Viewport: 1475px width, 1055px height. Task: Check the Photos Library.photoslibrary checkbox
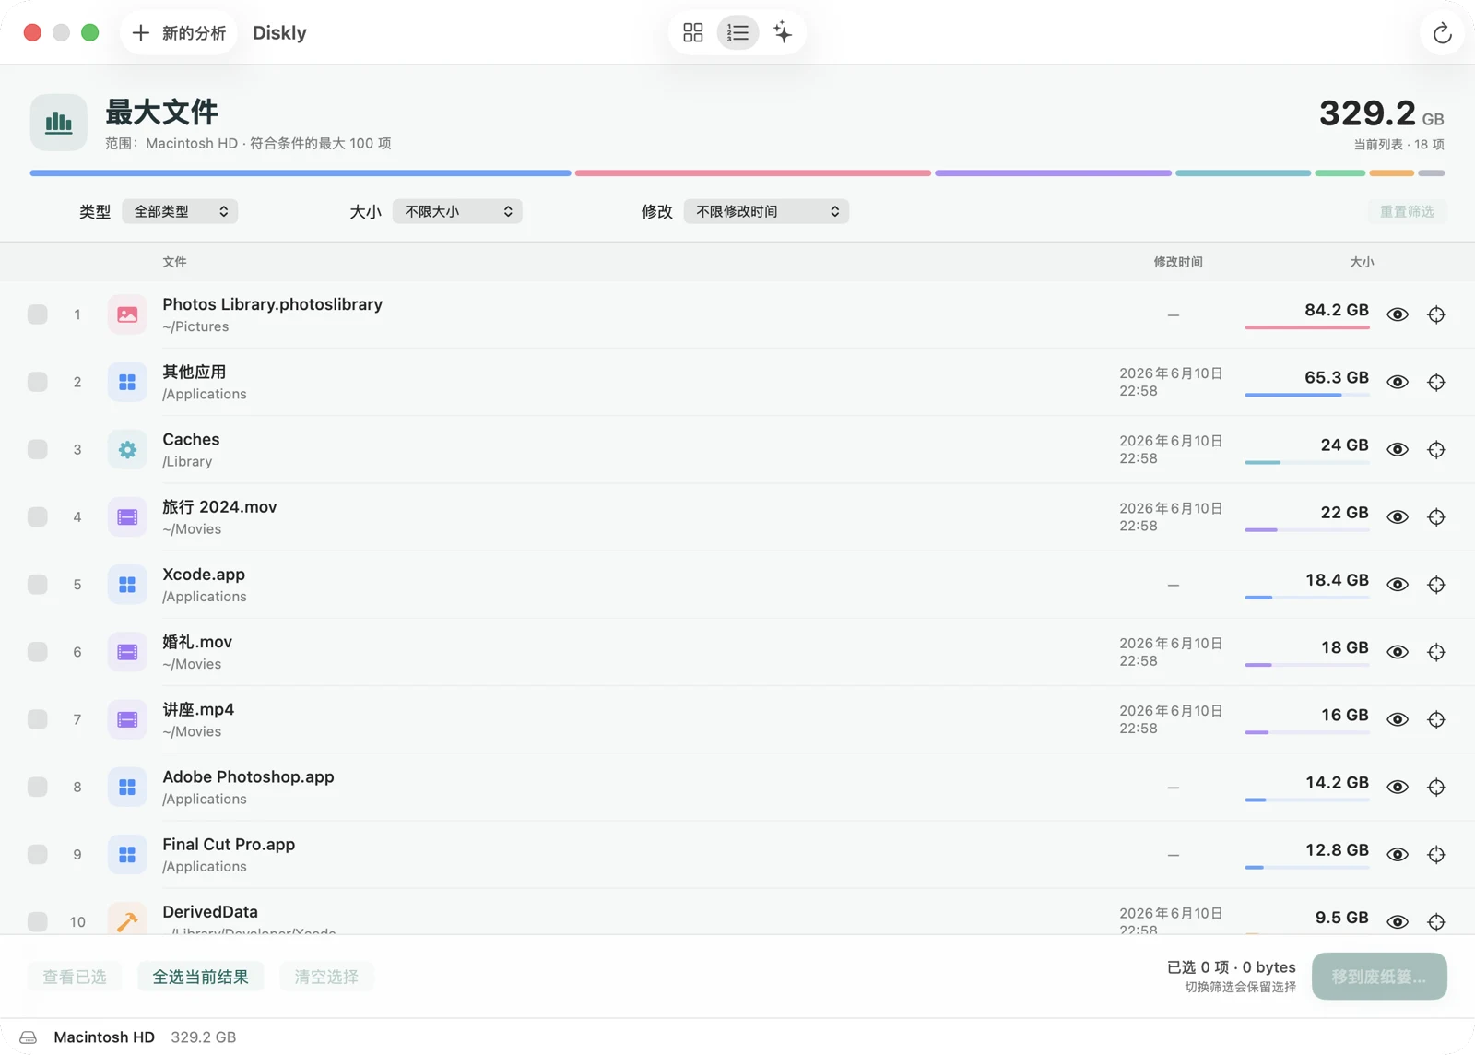pyautogui.click(x=38, y=314)
